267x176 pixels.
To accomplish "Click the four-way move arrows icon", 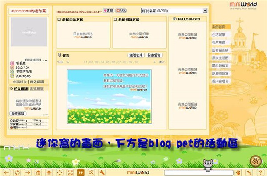I will coord(60,172).
